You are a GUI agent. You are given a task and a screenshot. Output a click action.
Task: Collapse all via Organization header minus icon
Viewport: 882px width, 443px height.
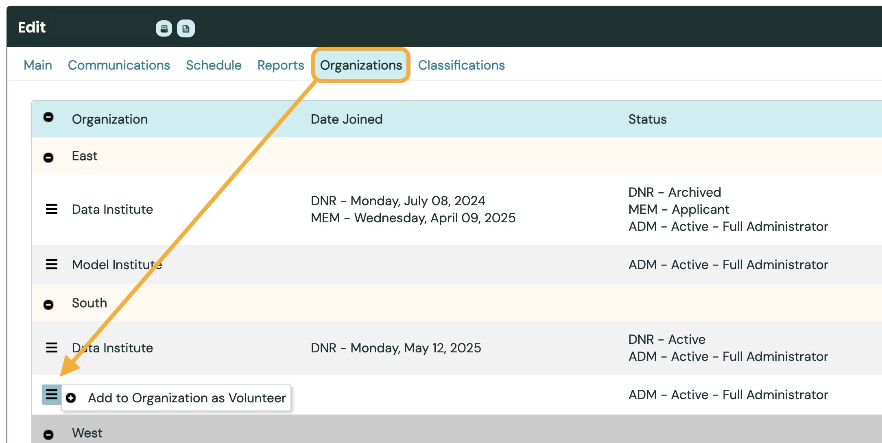coord(48,117)
